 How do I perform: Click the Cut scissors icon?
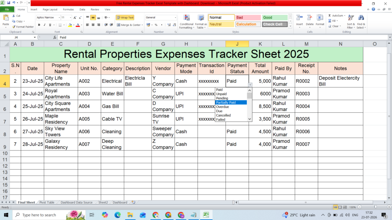(x=14, y=16)
